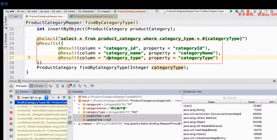Switch to the Console tab
The width and height of the screenshot is (277, 140).
click(38, 86)
